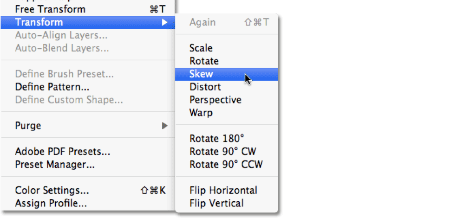This screenshot has width=457, height=218.
Task: Open the Define Pattern dialog
Action: coord(52,87)
